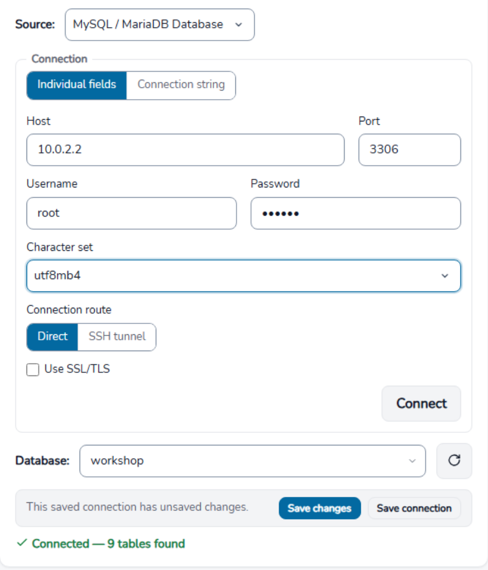Click the Save changes button
The image size is (488, 570).
coord(320,508)
